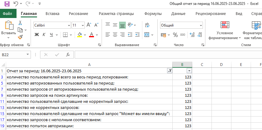
Task: Open the Шрифт dialog launcher
Action: [99, 45]
